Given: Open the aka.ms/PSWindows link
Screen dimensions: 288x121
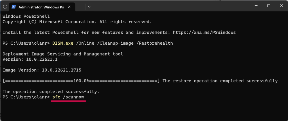Looking at the screenshot, I should [x=204, y=33].
